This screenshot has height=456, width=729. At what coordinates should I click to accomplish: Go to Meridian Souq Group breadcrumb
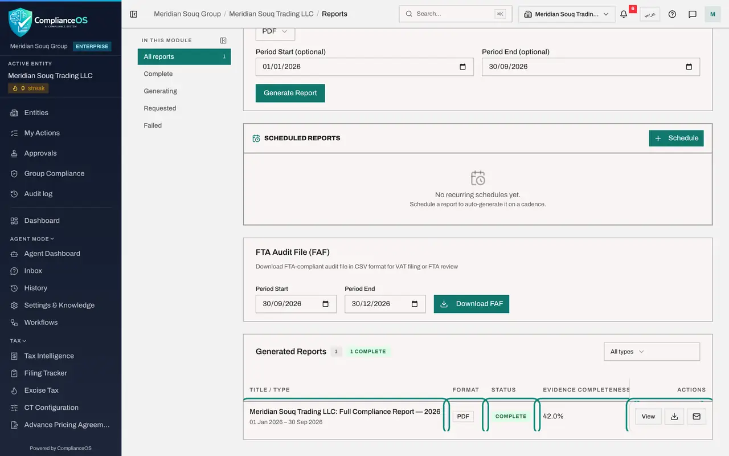click(187, 14)
